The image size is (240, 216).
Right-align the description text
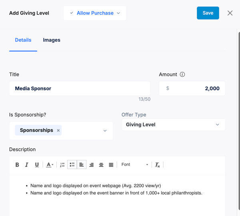click(92, 165)
